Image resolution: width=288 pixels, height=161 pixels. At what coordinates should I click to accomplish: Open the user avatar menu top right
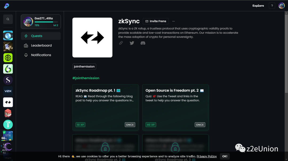(x=281, y=6)
